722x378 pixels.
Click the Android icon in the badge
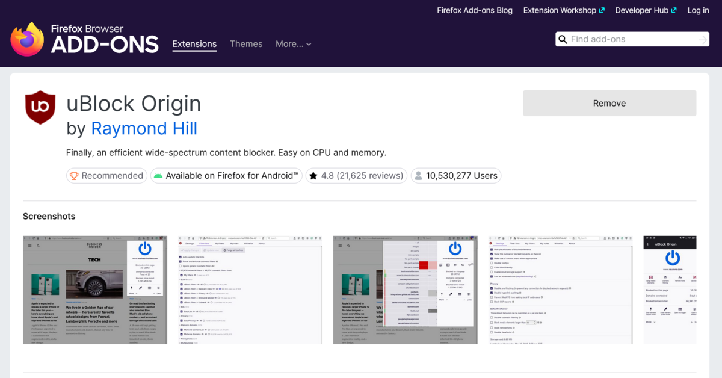tap(158, 176)
